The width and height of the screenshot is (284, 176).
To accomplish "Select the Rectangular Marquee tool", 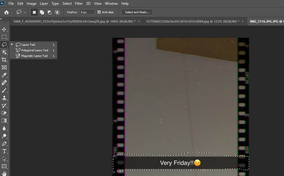I will coord(4,37).
